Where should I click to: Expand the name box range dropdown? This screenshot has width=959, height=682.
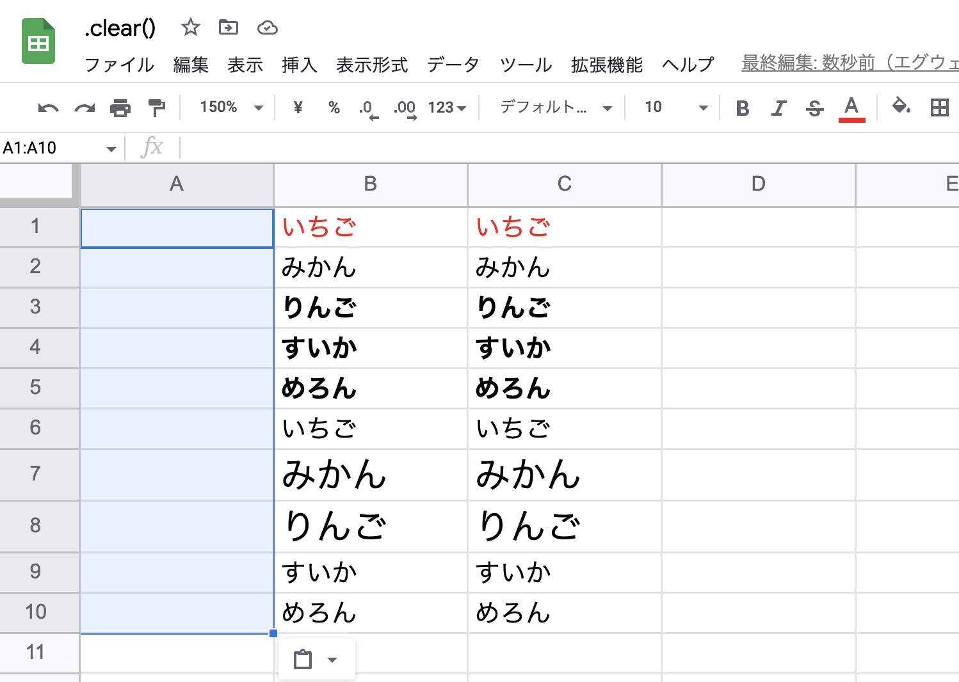point(111,149)
